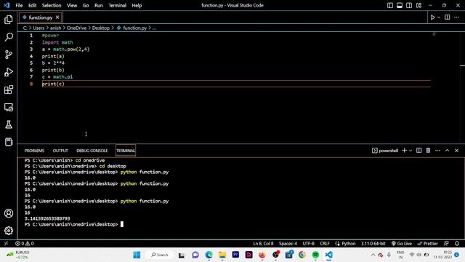Open the Accounts icon
Viewport: 465px width, 262px height.
click(9, 213)
